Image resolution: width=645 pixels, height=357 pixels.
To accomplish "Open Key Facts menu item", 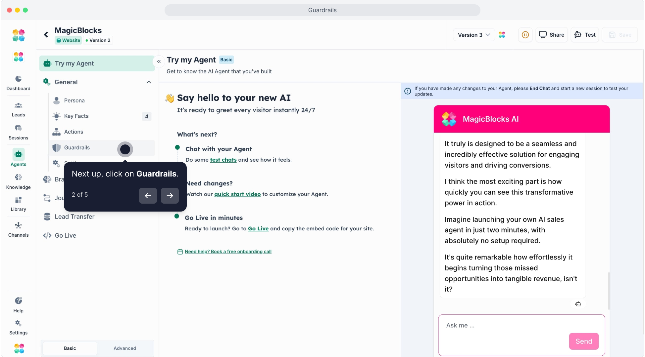I will (76, 116).
